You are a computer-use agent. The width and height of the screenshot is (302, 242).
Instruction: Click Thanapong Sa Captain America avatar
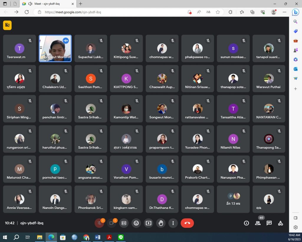269,139
